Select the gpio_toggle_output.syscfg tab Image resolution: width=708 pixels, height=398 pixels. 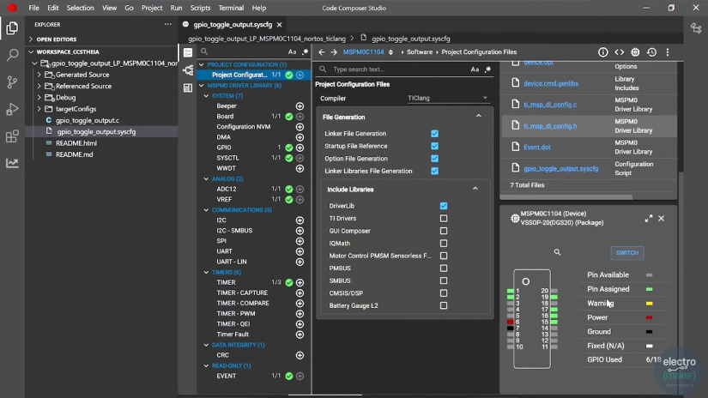pos(233,24)
